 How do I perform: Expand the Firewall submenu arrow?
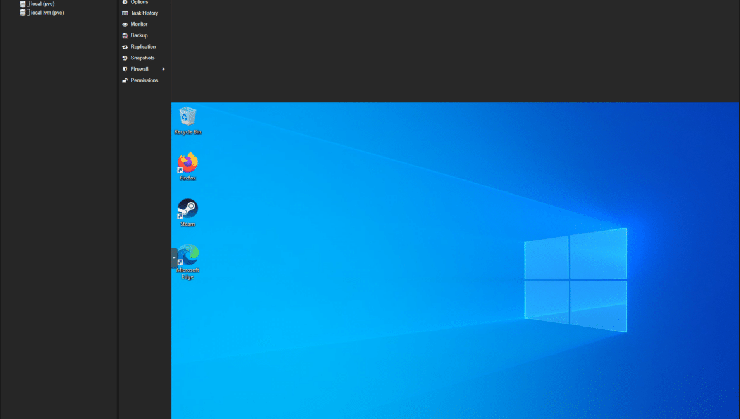coord(163,70)
